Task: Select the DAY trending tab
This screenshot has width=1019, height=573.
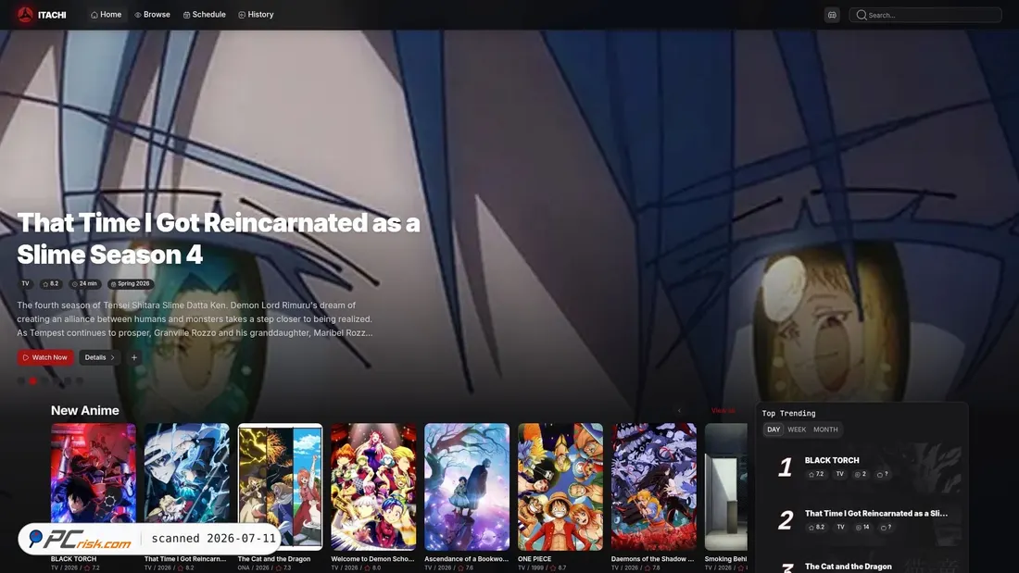Action: click(x=774, y=430)
